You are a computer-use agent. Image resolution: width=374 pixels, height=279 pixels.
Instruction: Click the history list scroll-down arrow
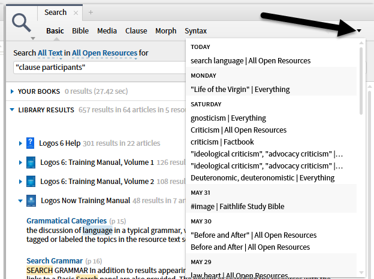(x=361, y=273)
